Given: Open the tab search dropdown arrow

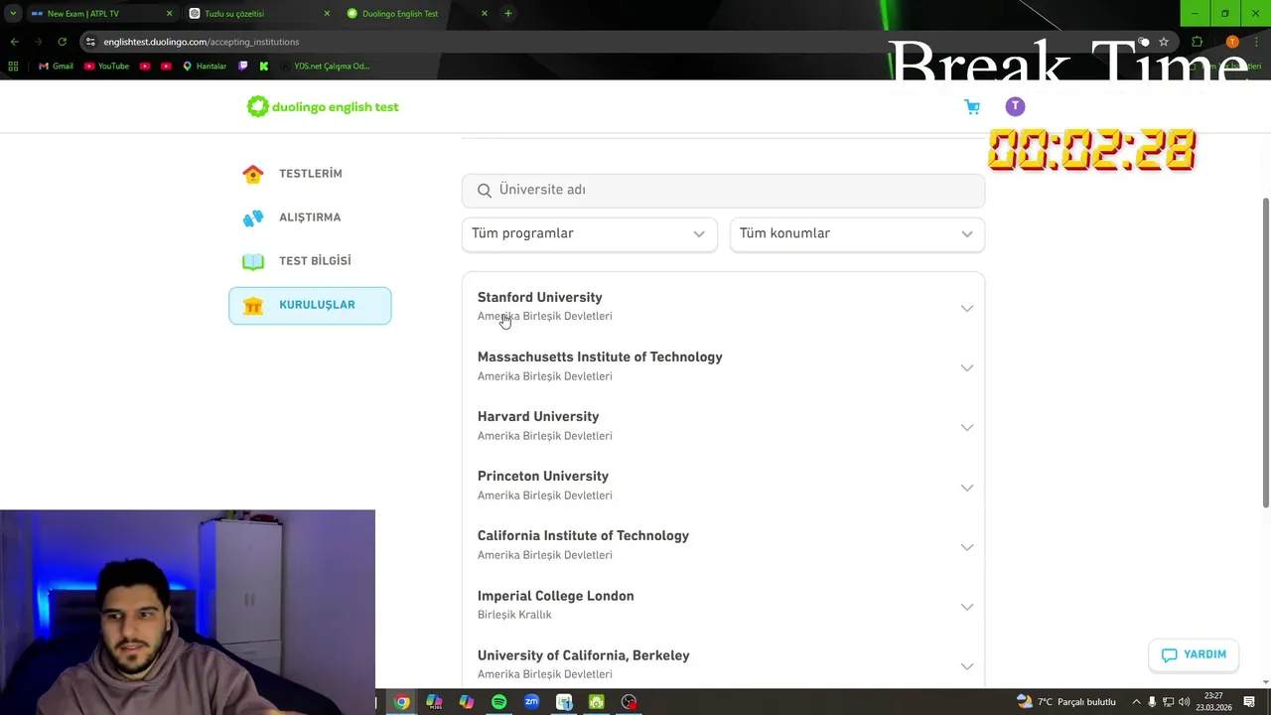Looking at the screenshot, I should click(13, 14).
